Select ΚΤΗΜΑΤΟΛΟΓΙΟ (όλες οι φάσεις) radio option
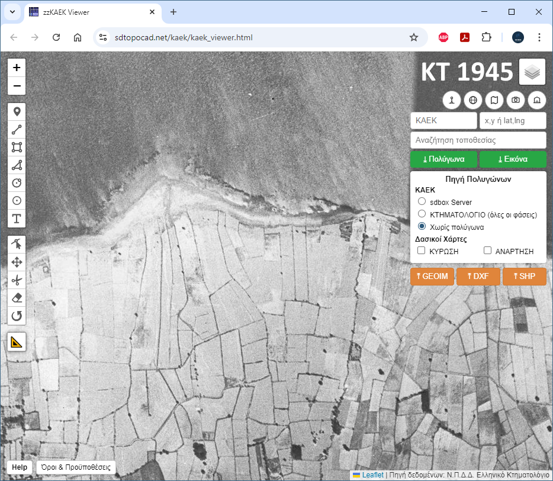Image resolution: width=553 pixels, height=481 pixels. click(x=422, y=214)
